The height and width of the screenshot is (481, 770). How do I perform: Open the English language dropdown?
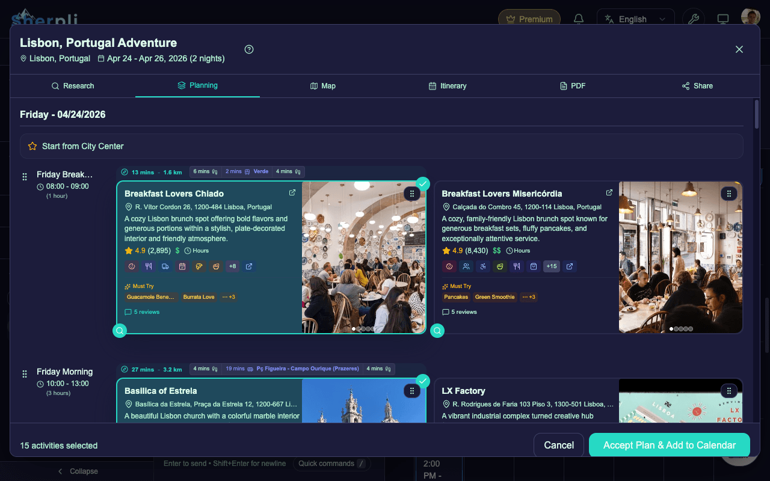pos(635,19)
